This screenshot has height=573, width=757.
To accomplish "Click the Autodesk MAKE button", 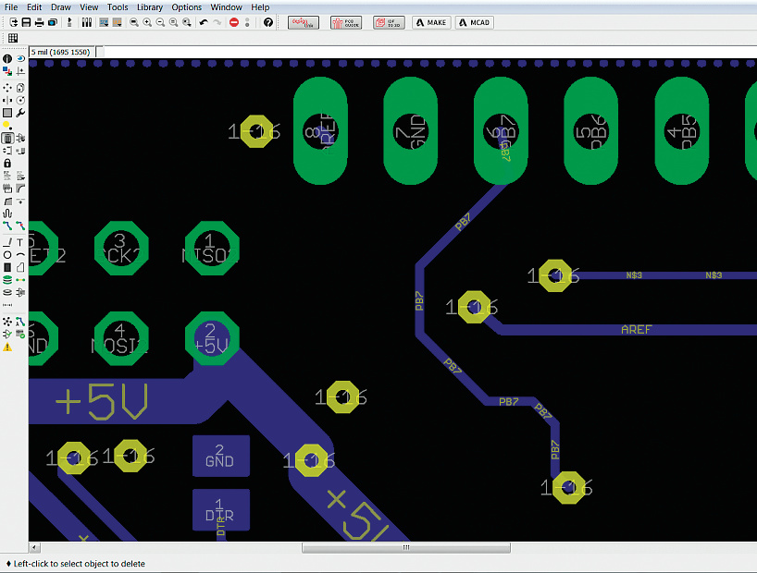I will pos(430,22).
